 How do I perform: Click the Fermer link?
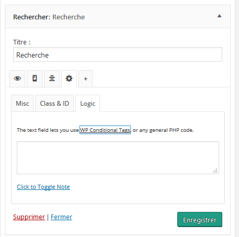point(61,217)
